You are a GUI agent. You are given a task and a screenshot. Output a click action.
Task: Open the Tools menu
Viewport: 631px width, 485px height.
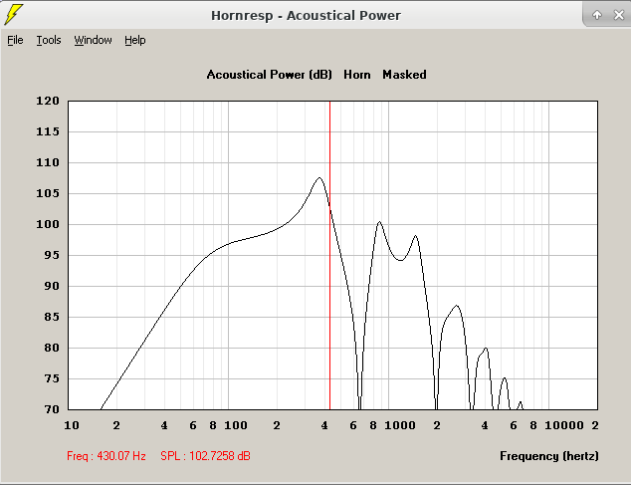[49, 40]
